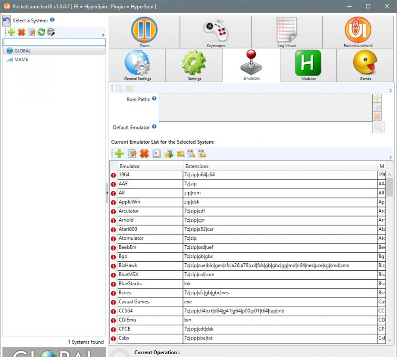Click the blue back arrow button
Viewport: 397px width, 357px height.
(7, 21)
